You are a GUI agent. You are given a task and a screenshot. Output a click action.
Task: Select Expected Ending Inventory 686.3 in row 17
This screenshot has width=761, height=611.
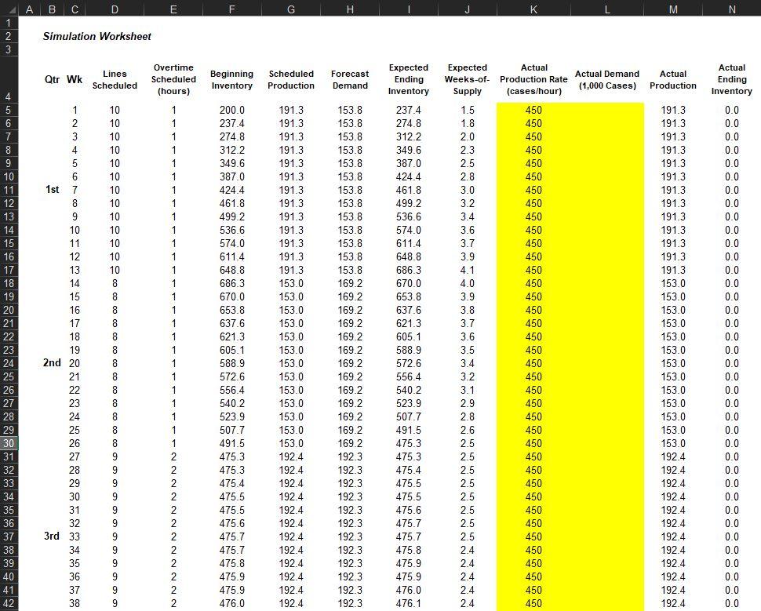tap(409, 270)
